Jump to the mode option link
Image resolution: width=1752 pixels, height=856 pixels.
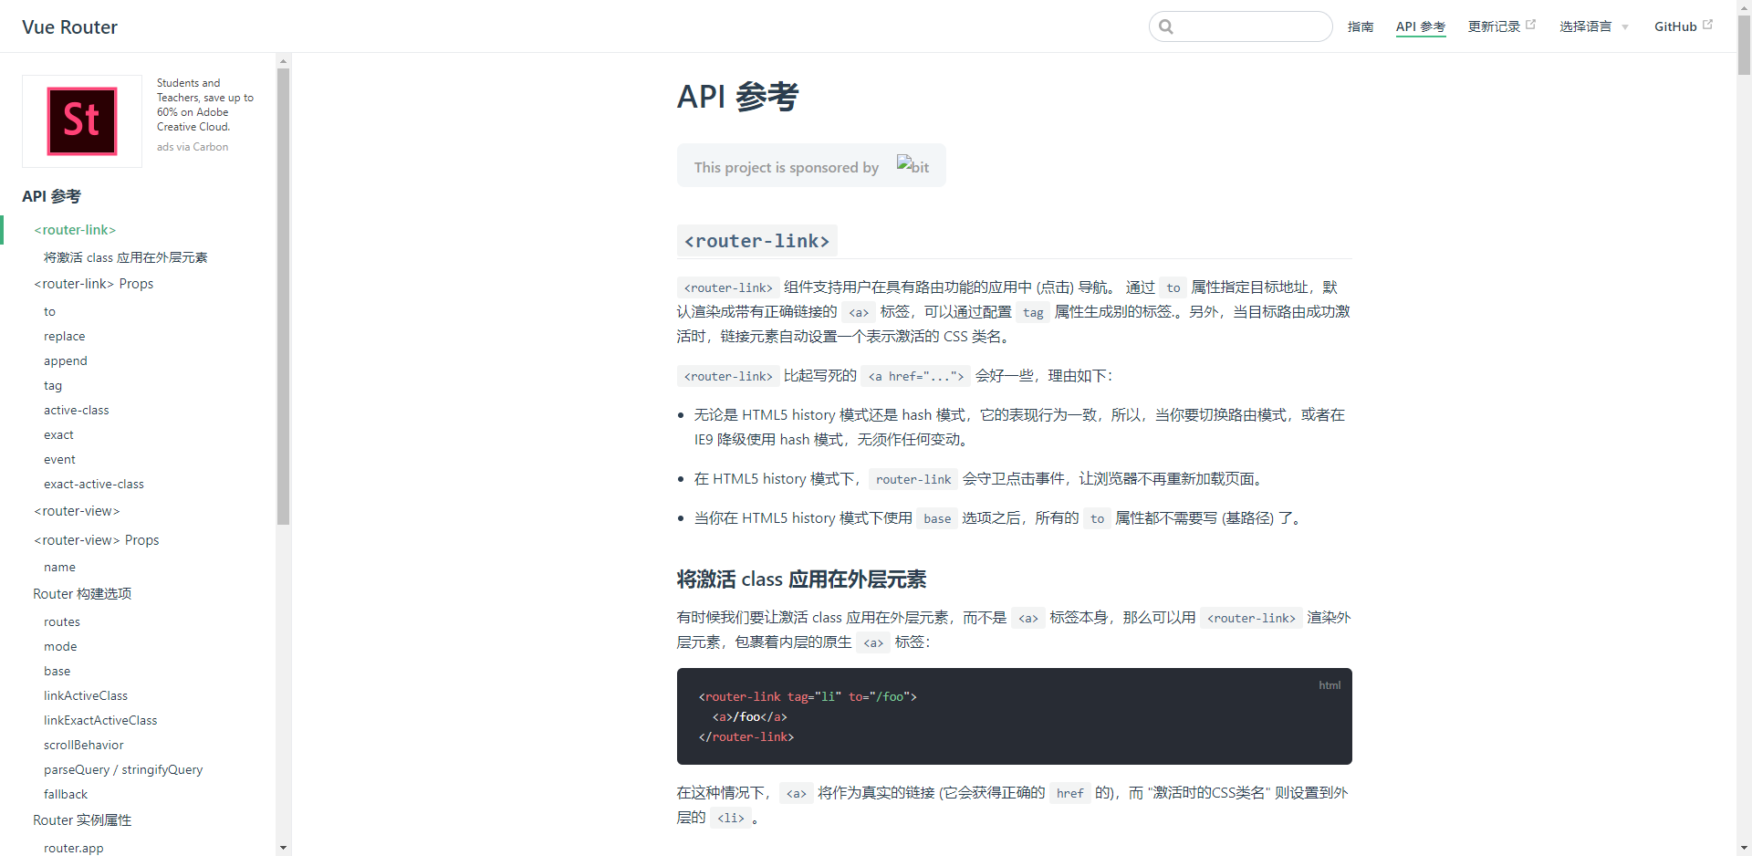point(60,646)
